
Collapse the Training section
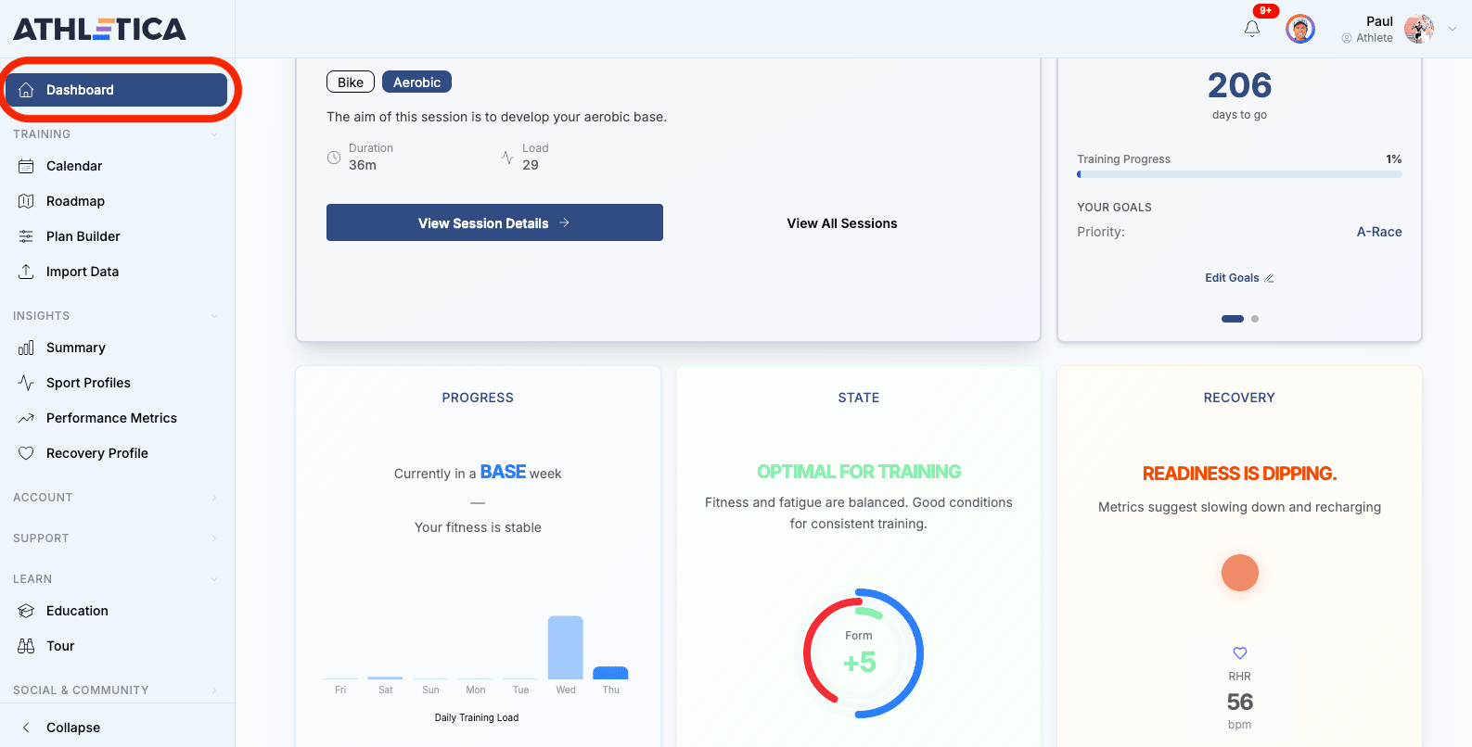[x=214, y=134]
